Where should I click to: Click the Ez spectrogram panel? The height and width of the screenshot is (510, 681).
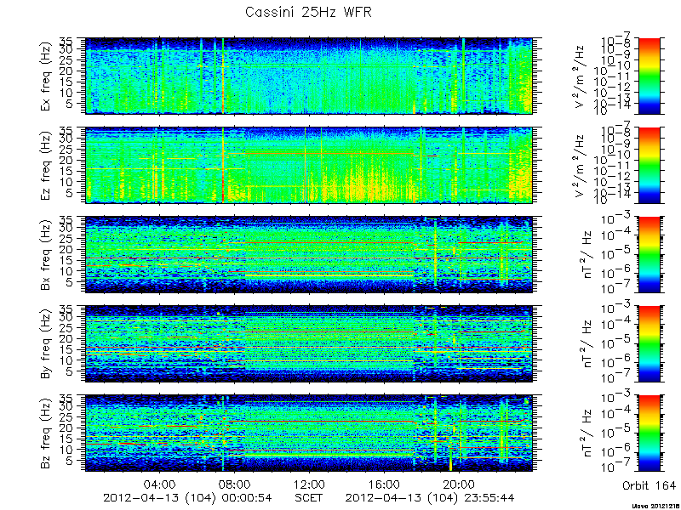309,165
